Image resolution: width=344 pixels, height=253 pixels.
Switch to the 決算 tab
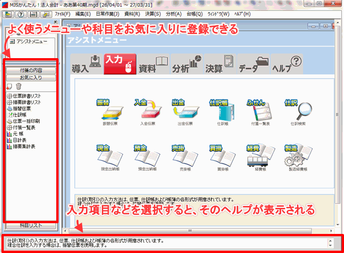point(220,64)
